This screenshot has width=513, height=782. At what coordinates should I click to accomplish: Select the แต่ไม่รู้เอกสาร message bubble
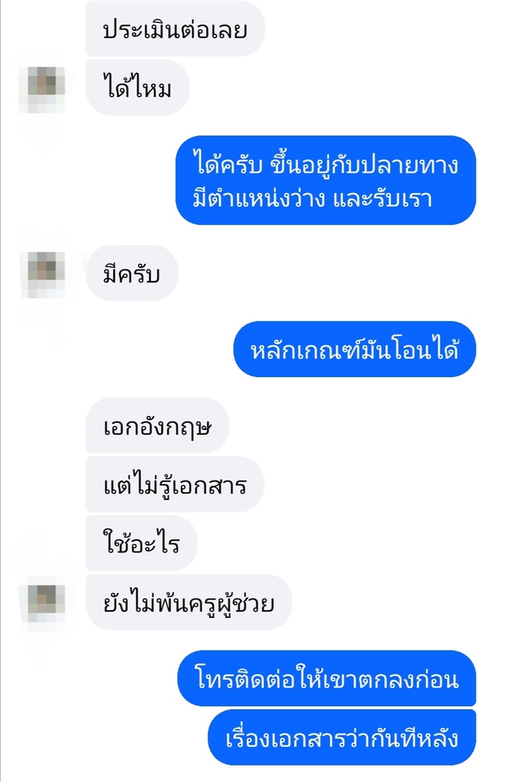(x=174, y=484)
